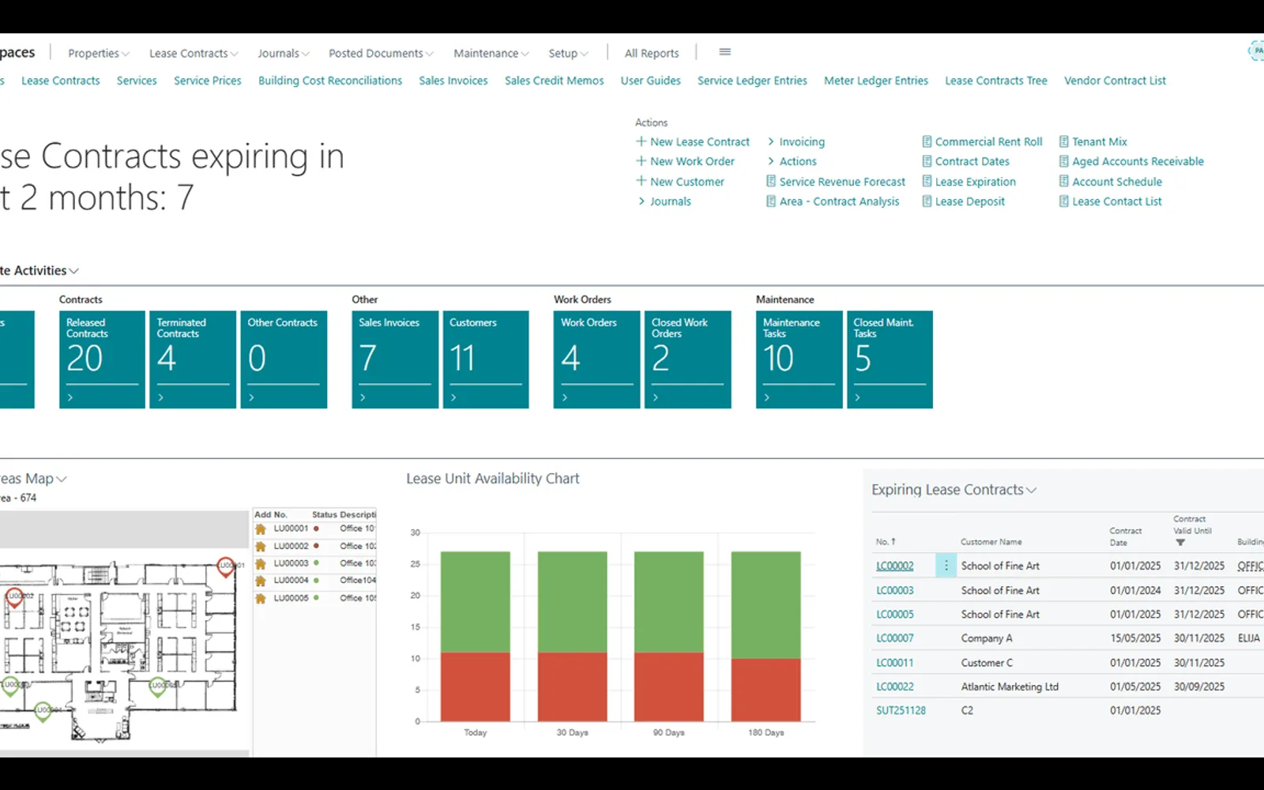Click the plus icon beside New Lease Contract
Viewport: 1264px width, 790px height.
click(x=641, y=141)
